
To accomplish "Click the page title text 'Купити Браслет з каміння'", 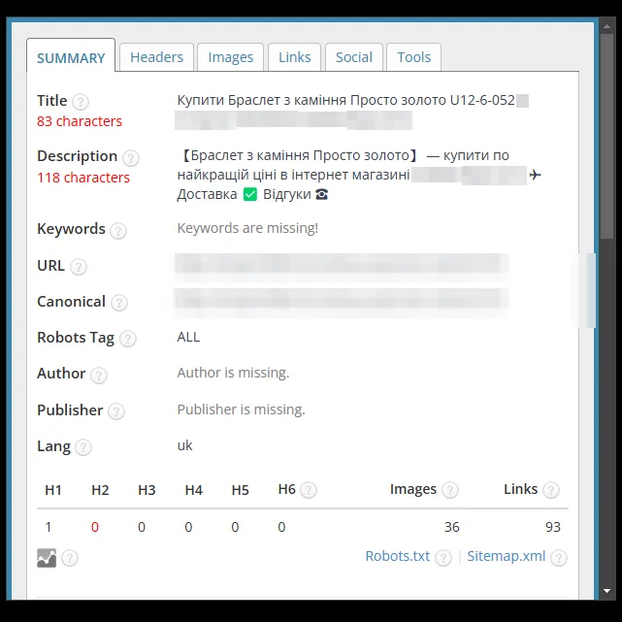I will tap(262, 100).
